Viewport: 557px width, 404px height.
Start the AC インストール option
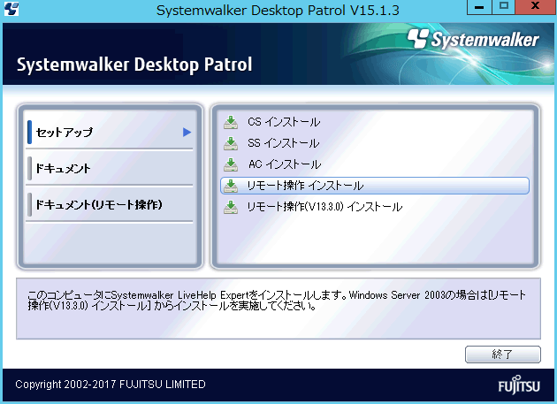375,164
